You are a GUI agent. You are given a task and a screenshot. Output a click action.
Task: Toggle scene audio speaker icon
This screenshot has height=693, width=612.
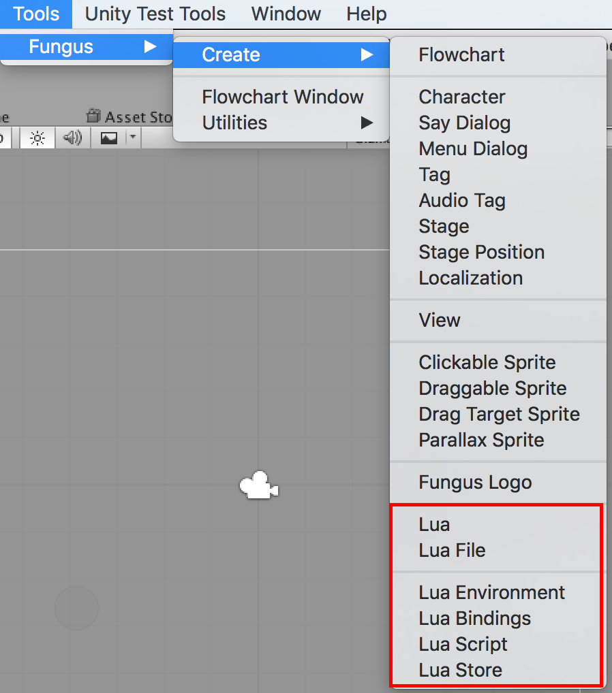tap(72, 138)
